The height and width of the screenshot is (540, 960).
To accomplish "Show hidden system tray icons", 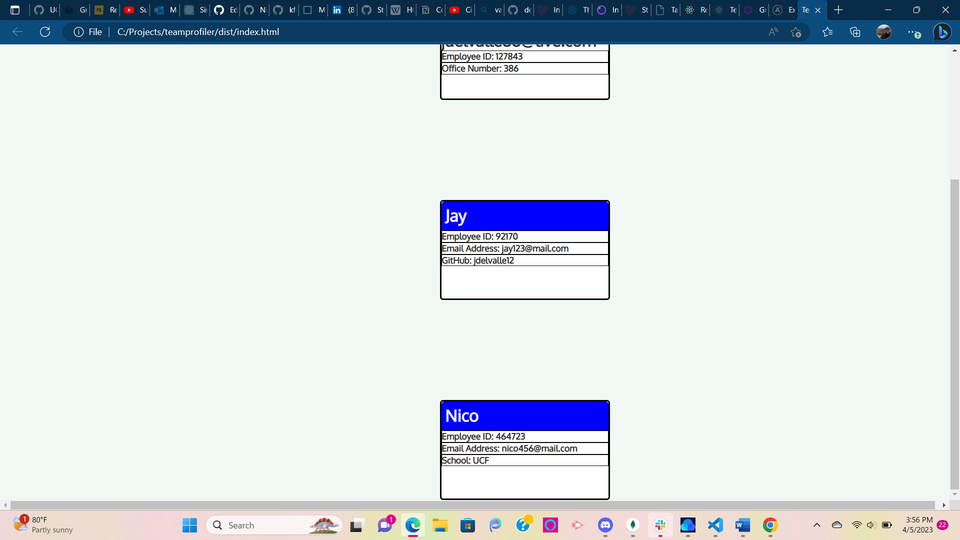I will (817, 525).
